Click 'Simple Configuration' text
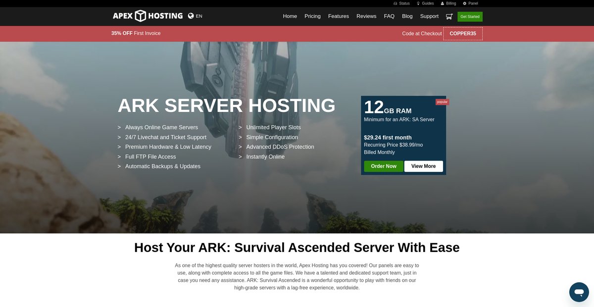 (272, 137)
